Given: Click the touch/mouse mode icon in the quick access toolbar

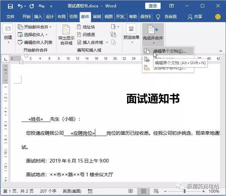Looking at the screenshot, I should (42, 6).
